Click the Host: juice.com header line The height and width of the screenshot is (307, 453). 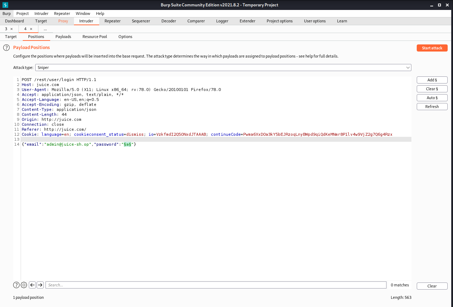coord(40,85)
